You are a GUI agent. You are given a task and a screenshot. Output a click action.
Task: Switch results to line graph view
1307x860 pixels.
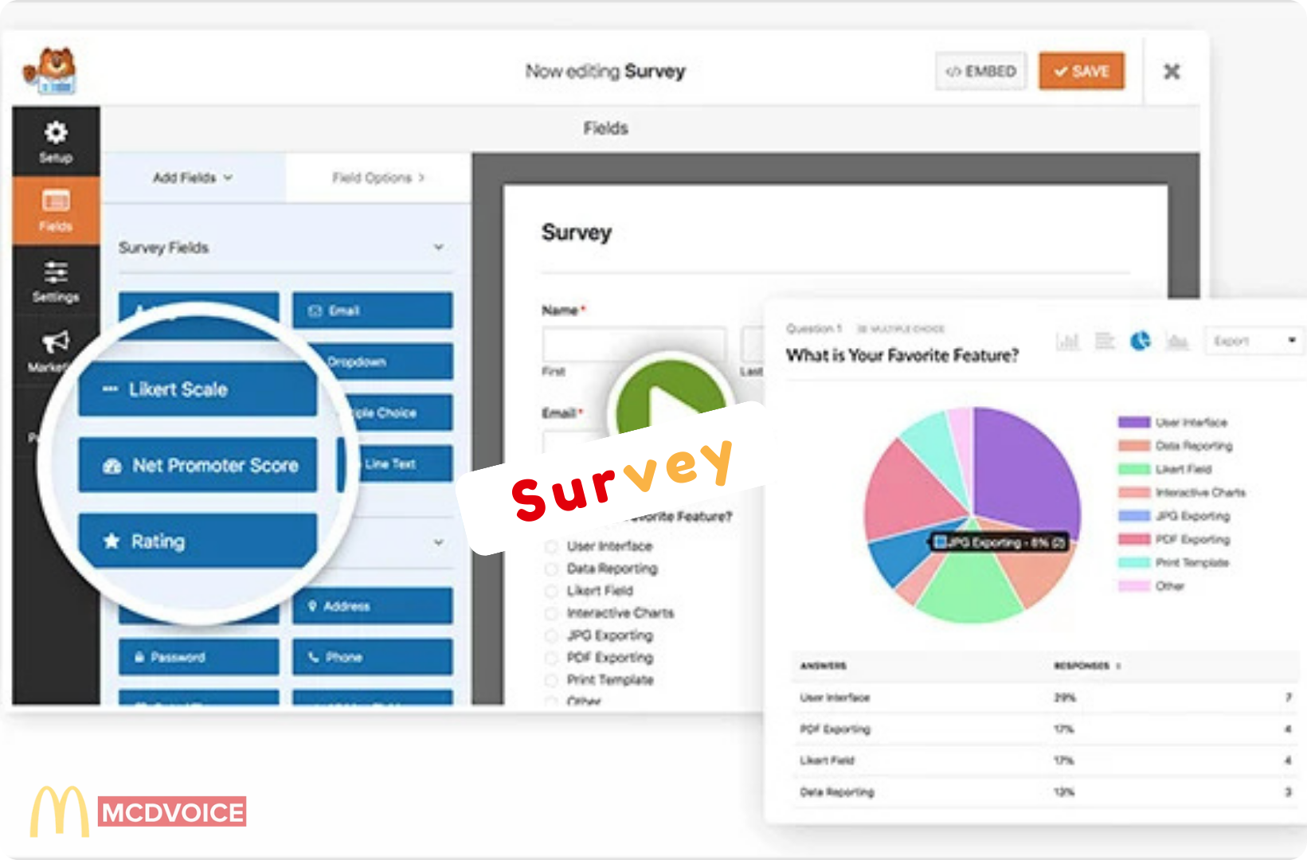click(1178, 341)
